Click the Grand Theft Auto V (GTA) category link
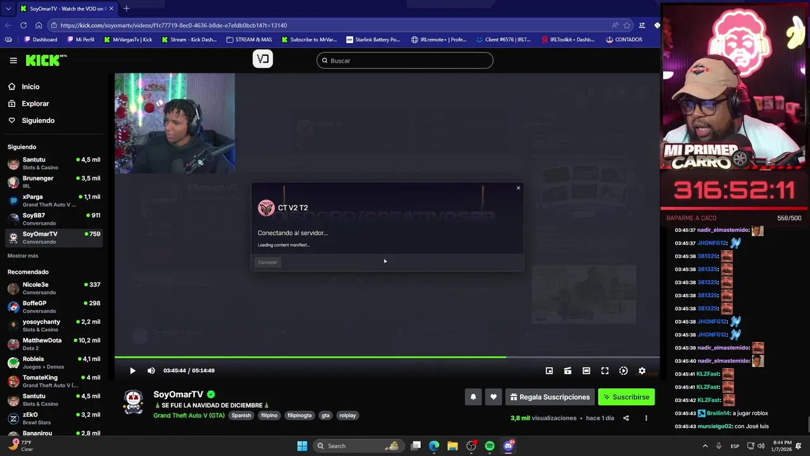The image size is (810, 456). [189, 415]
